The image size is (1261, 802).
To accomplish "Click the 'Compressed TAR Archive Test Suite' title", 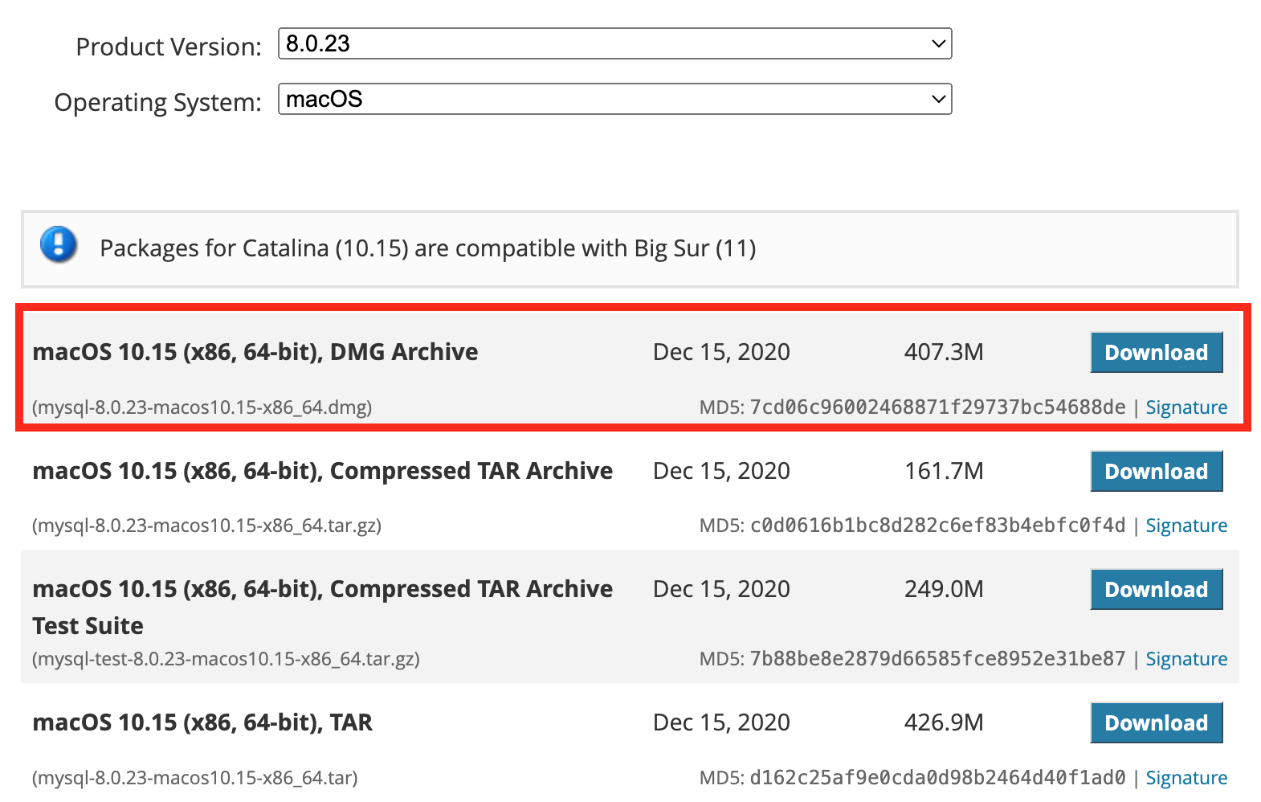I will click(x=323, y=607).
